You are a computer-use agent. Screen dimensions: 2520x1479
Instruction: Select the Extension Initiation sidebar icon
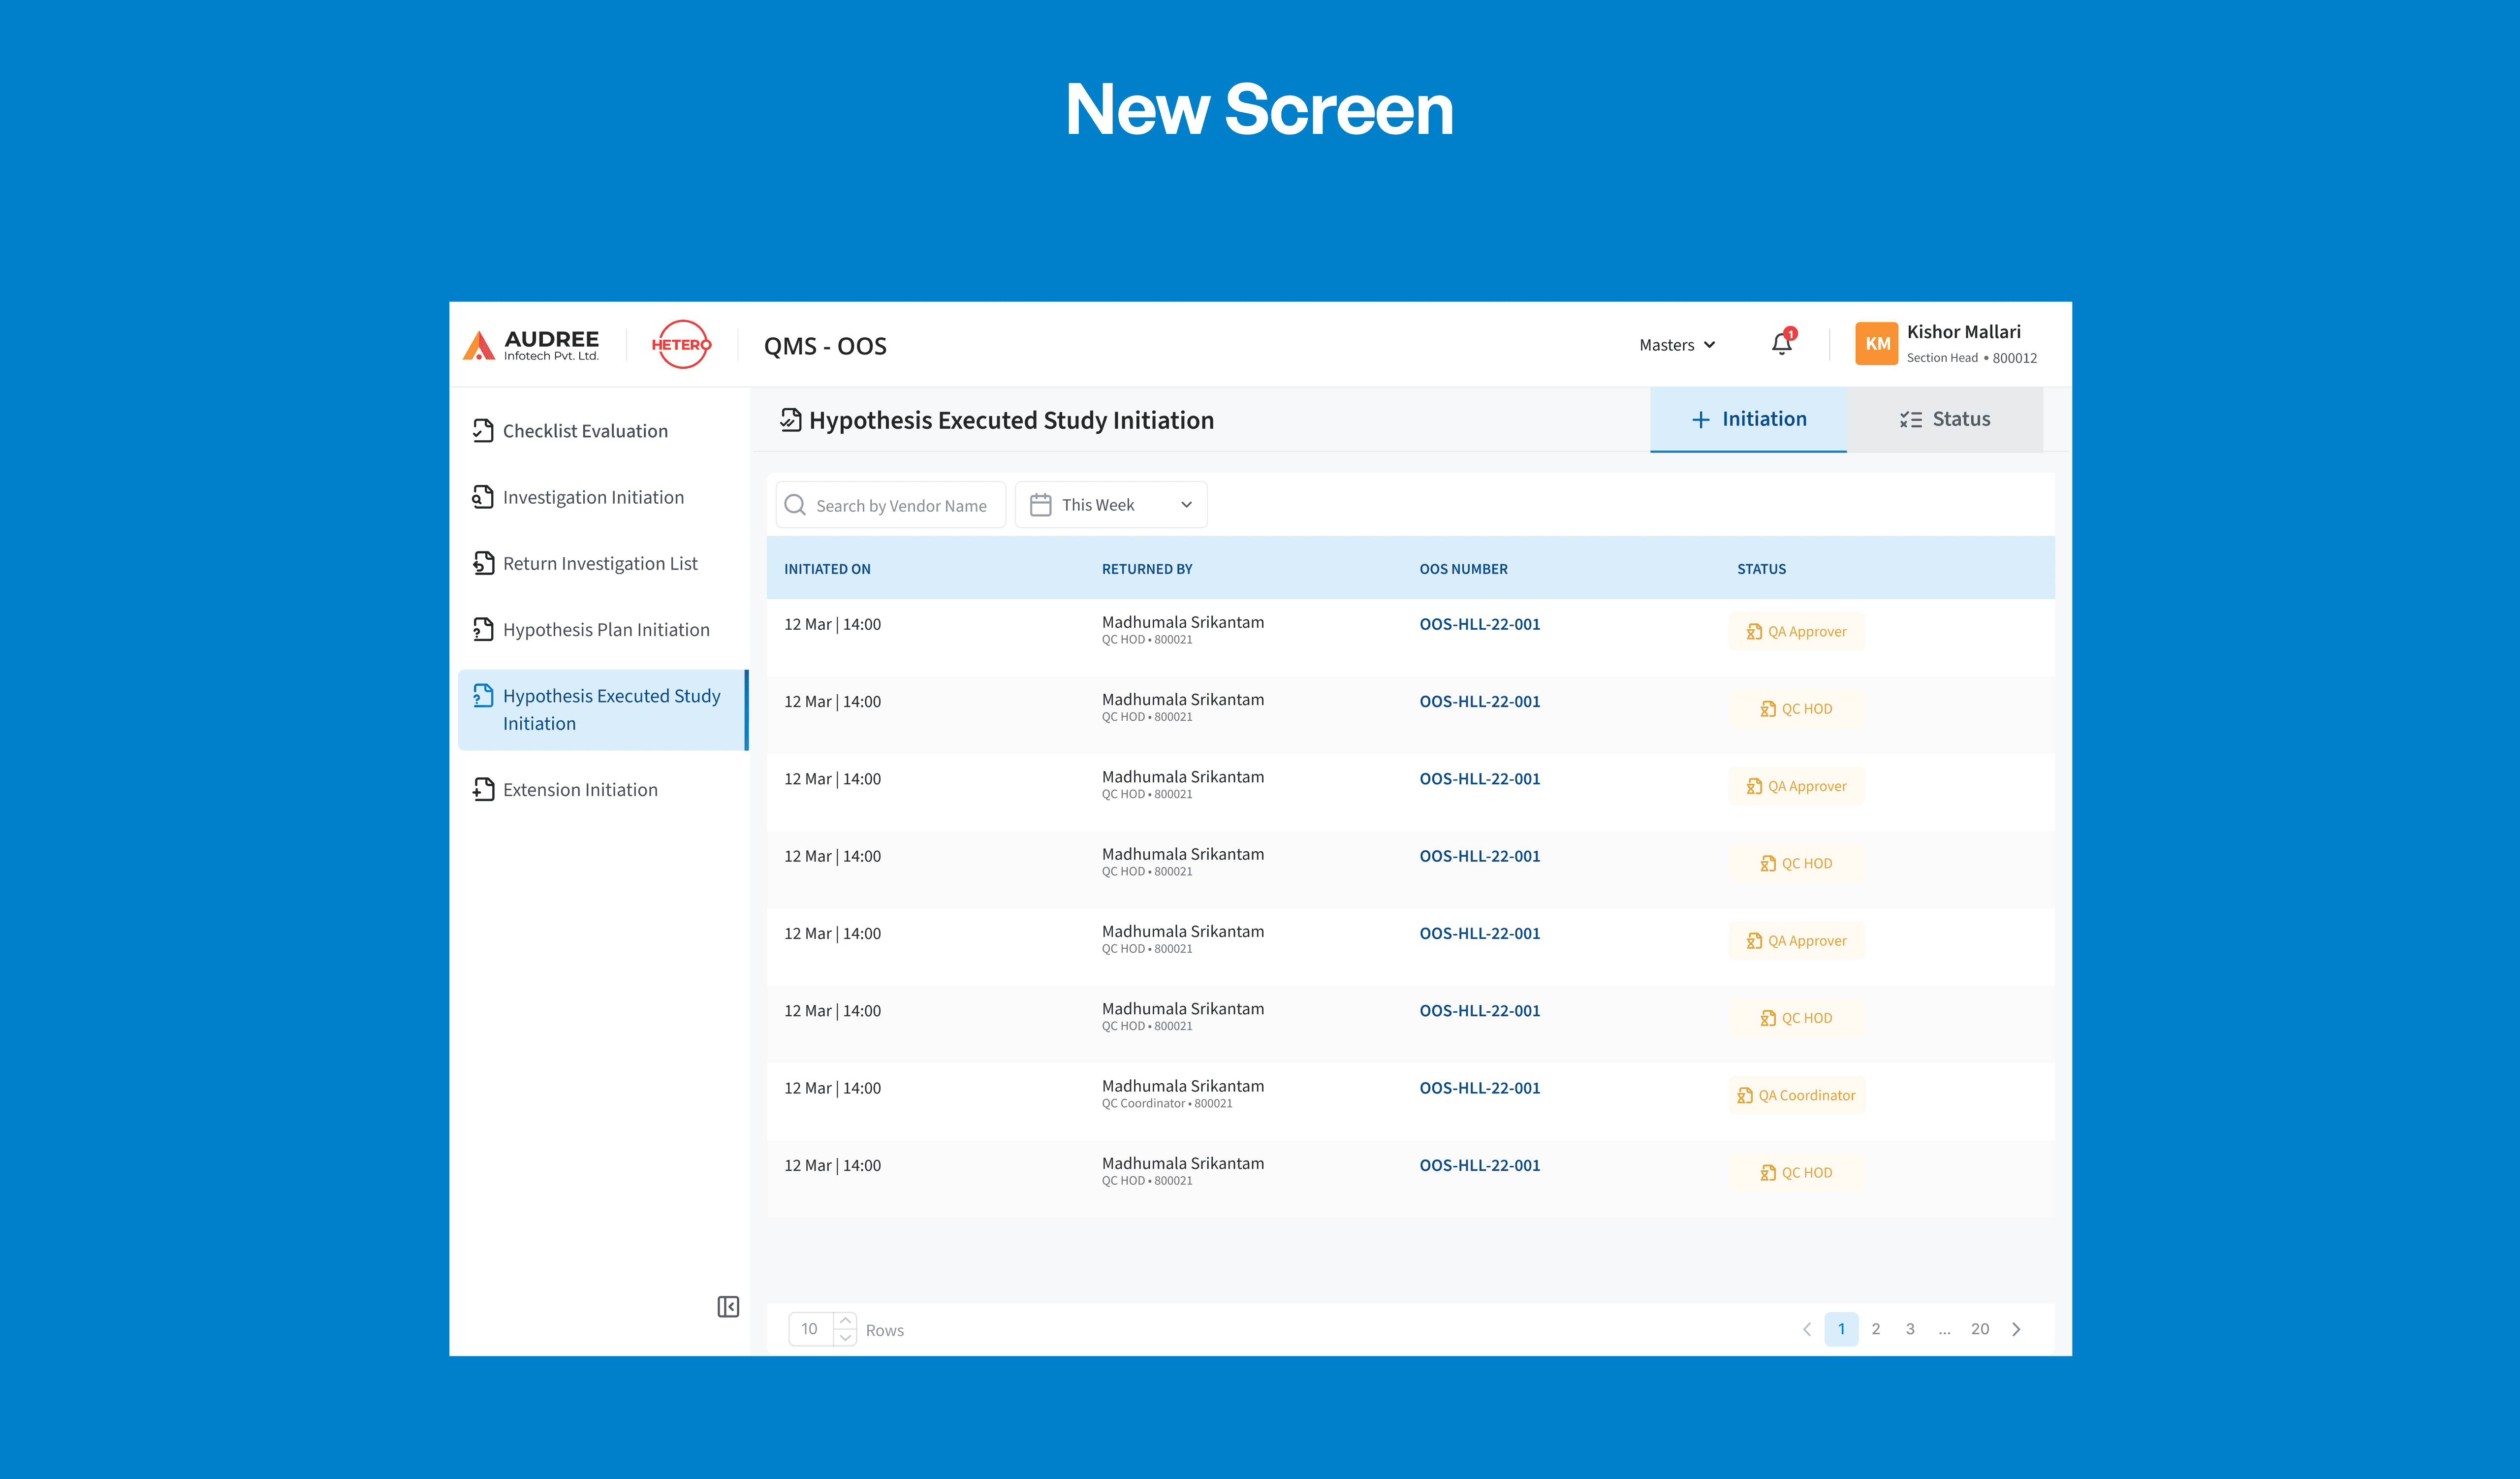tap(483, 789)
